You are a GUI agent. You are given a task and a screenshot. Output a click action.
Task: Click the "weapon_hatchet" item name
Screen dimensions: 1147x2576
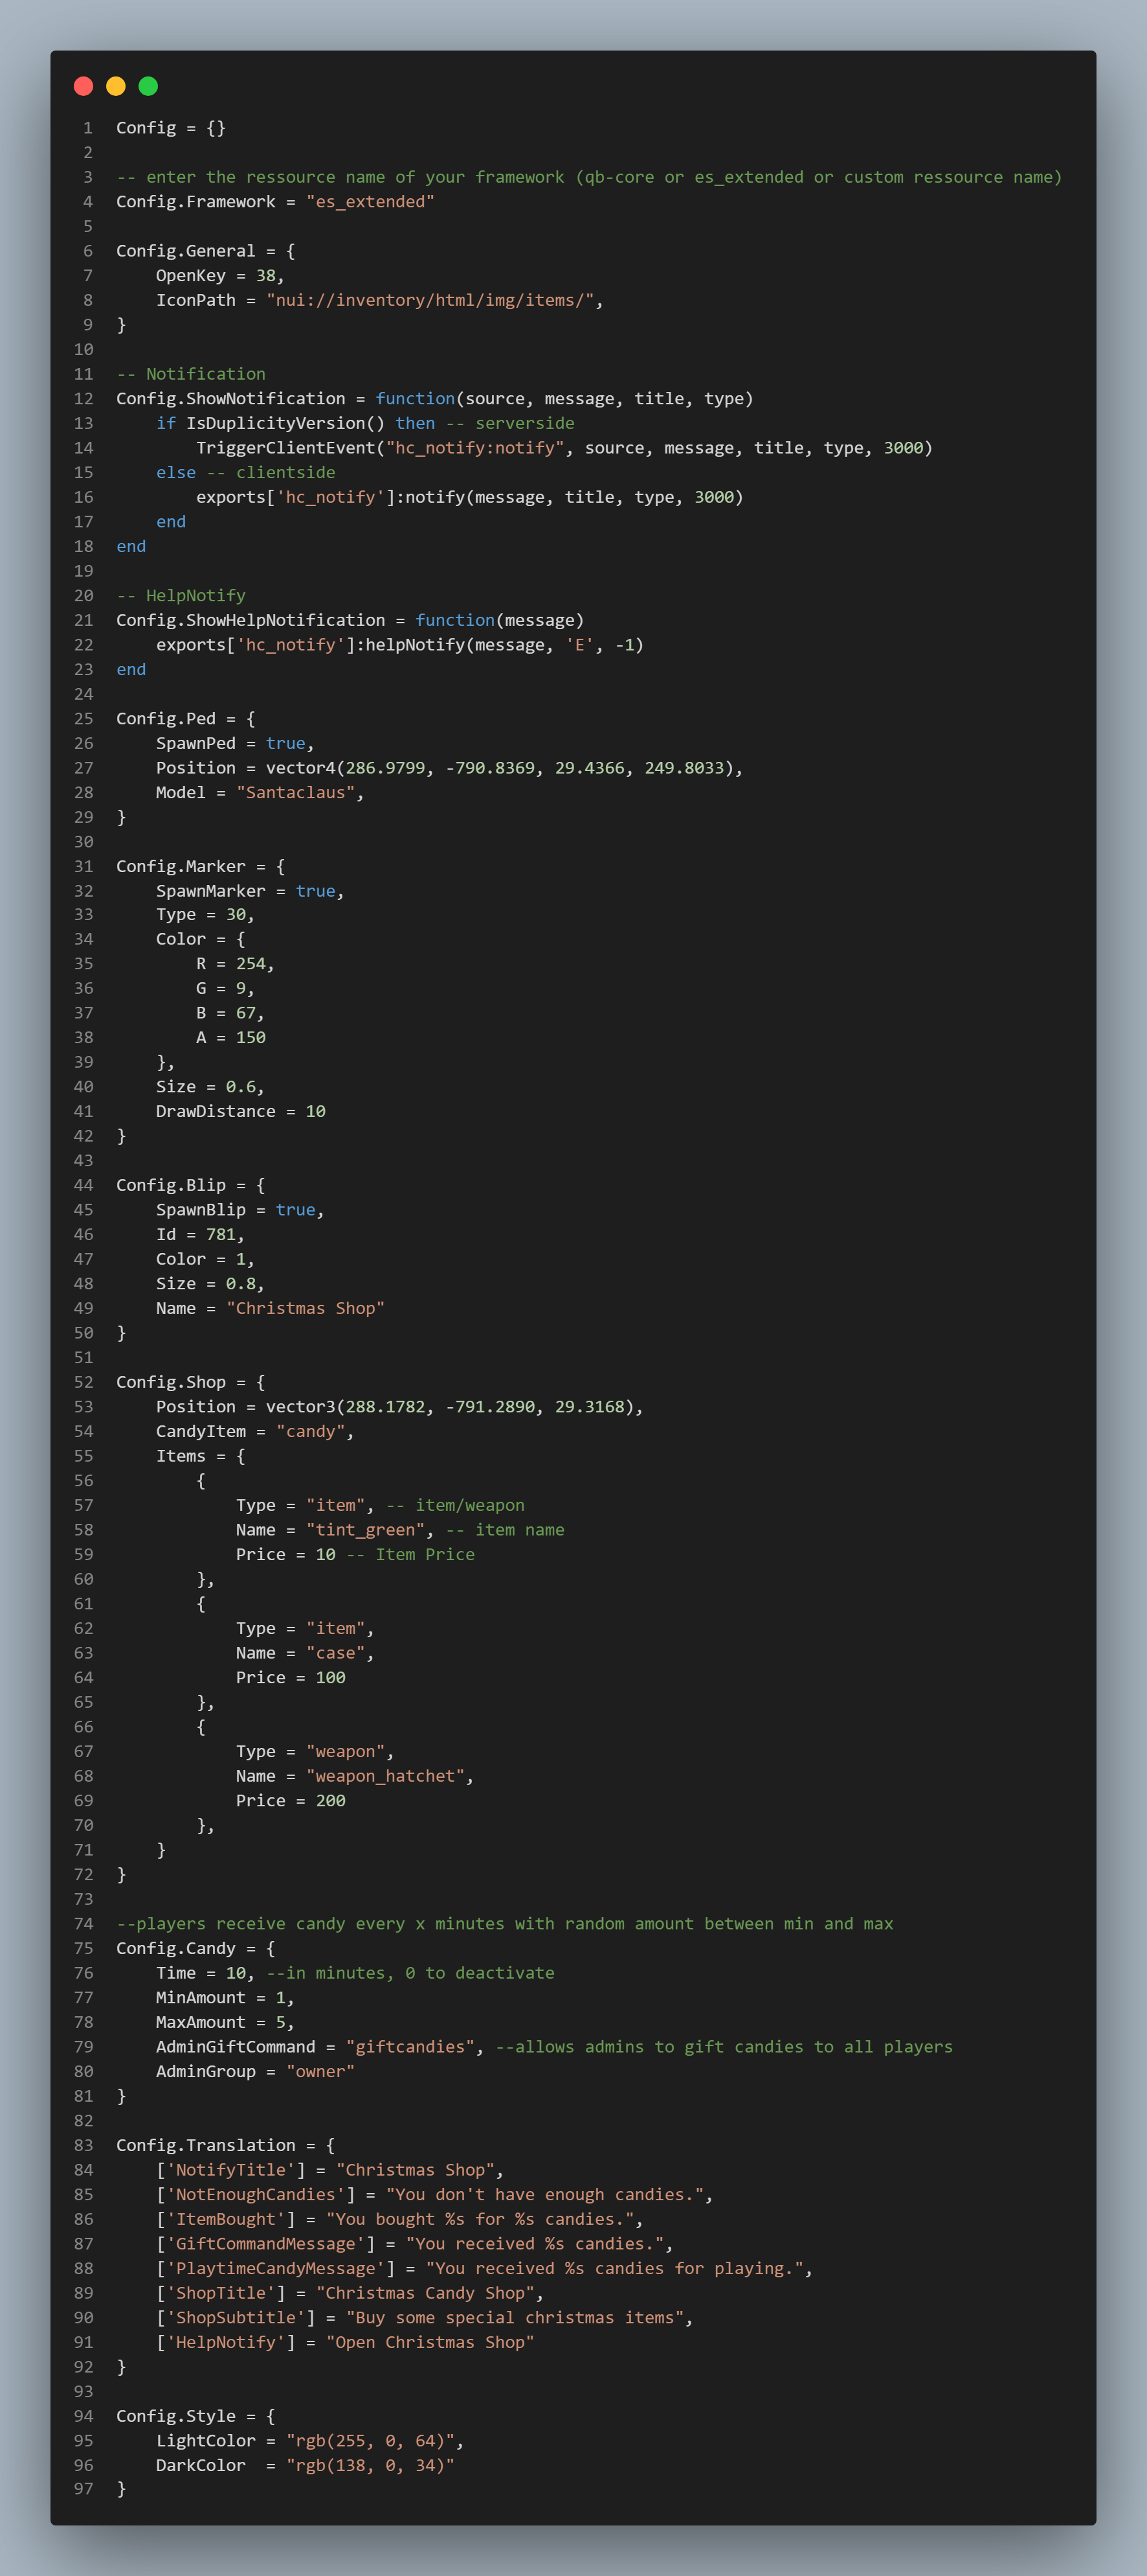(x=384, y=1776)
